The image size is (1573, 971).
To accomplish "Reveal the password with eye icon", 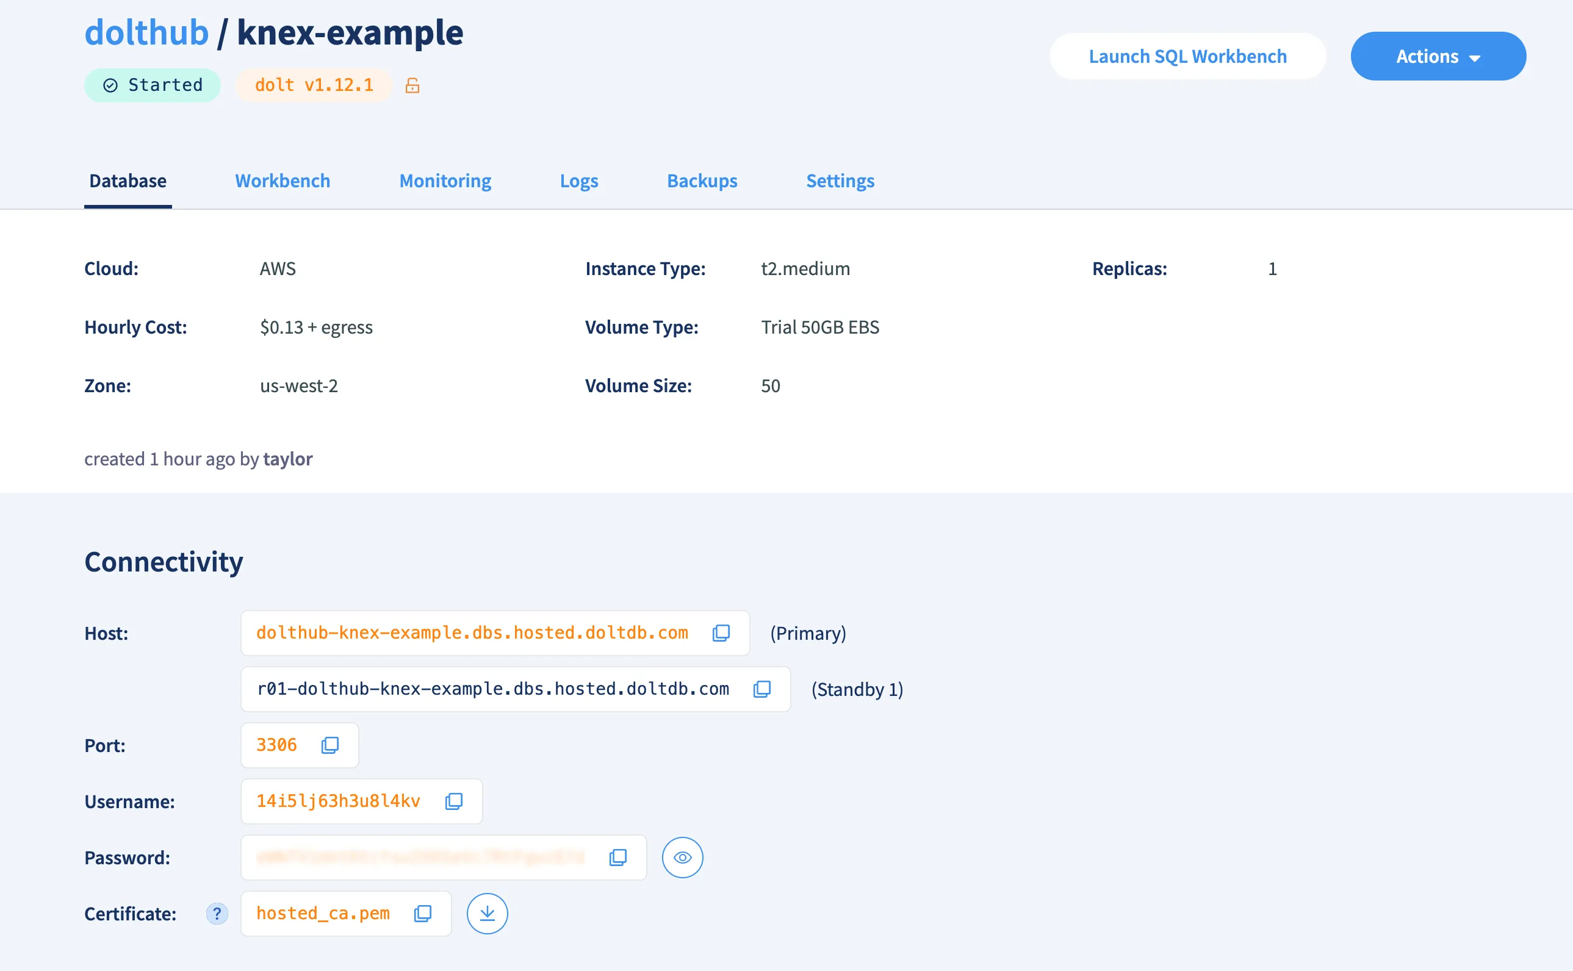I will (x=682, y=858).
